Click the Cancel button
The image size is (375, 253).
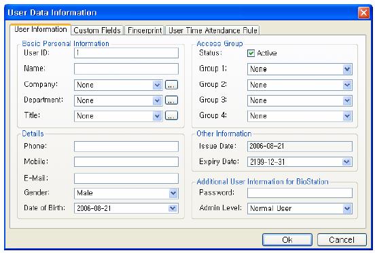point(342,239)
